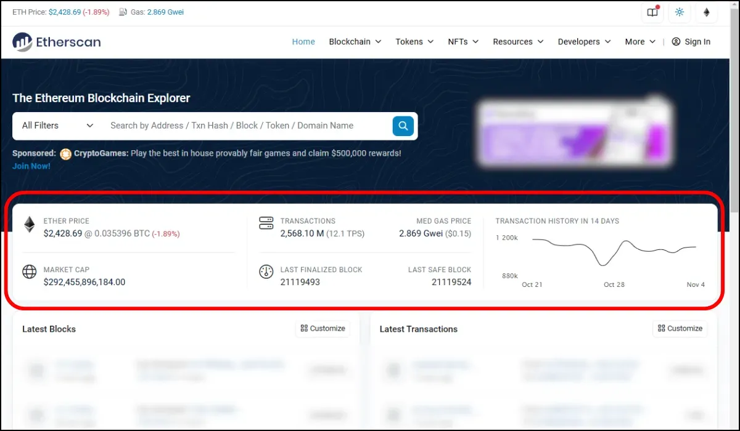Click the CryptoGames sponsor name text
Viewport: 740px width, 431px height.
click(101, 153)
